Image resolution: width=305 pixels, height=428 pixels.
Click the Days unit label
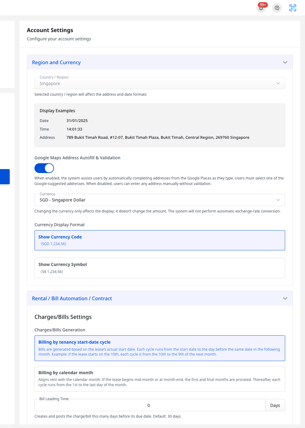275,405
